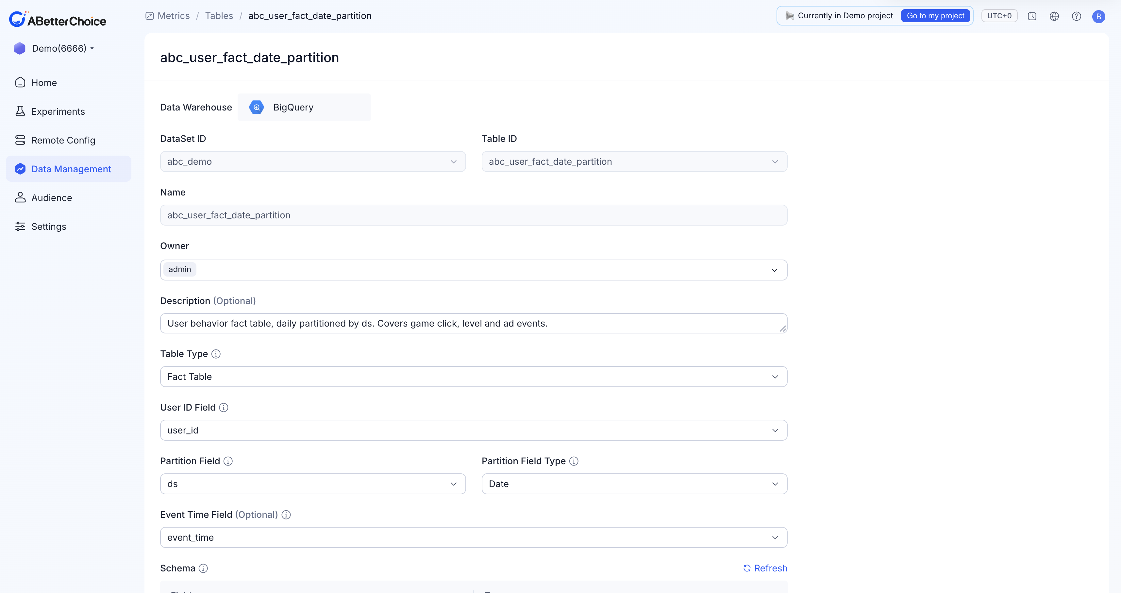Click the demo project megaphone icon
1121x593 pixels.
click(789, 16)
